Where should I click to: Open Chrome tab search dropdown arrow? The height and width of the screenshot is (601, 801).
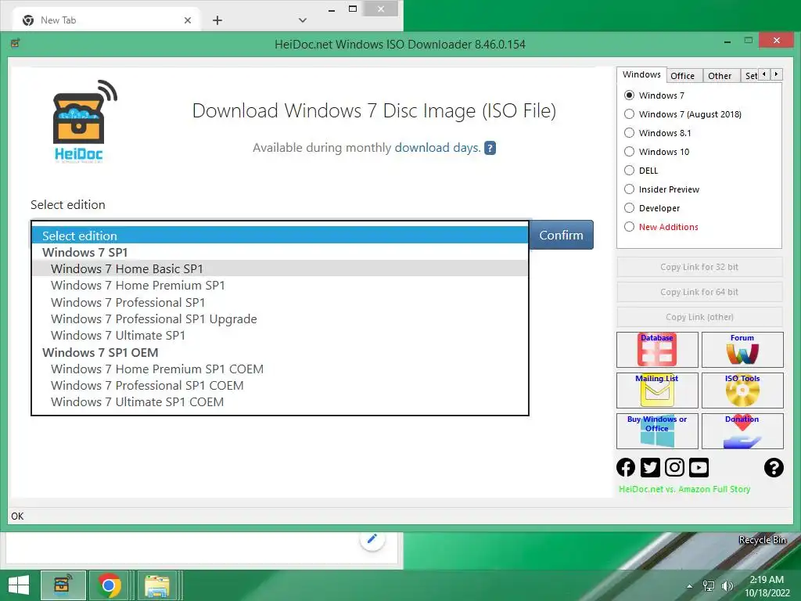tap(303, 20)
